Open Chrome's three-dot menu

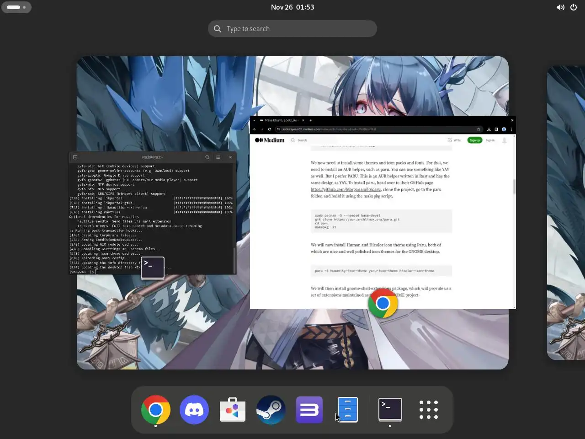pyautogui.click(x=511, y=129)
